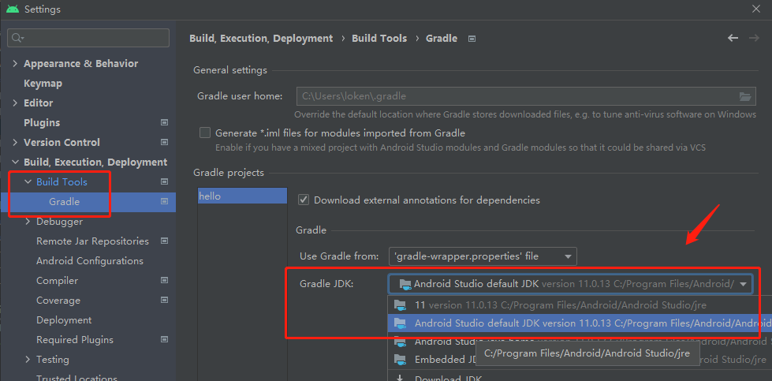The image size is (772, 381).
Task: Click the folder browse icon in Gradle user home
Action: pos(746,96)
